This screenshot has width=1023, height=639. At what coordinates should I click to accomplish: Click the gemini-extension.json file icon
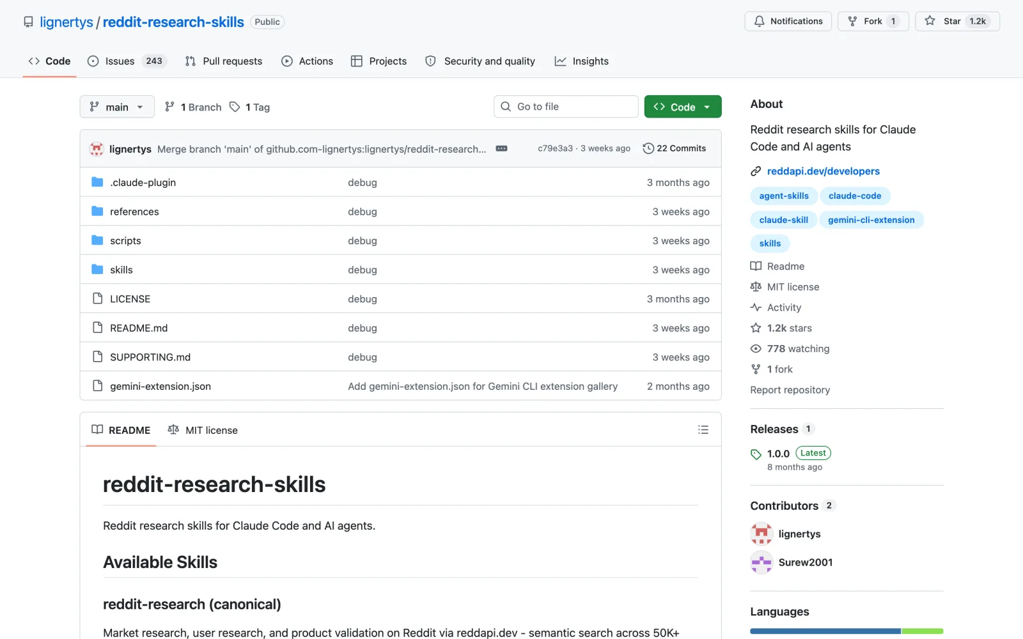(x=97, y=386)
